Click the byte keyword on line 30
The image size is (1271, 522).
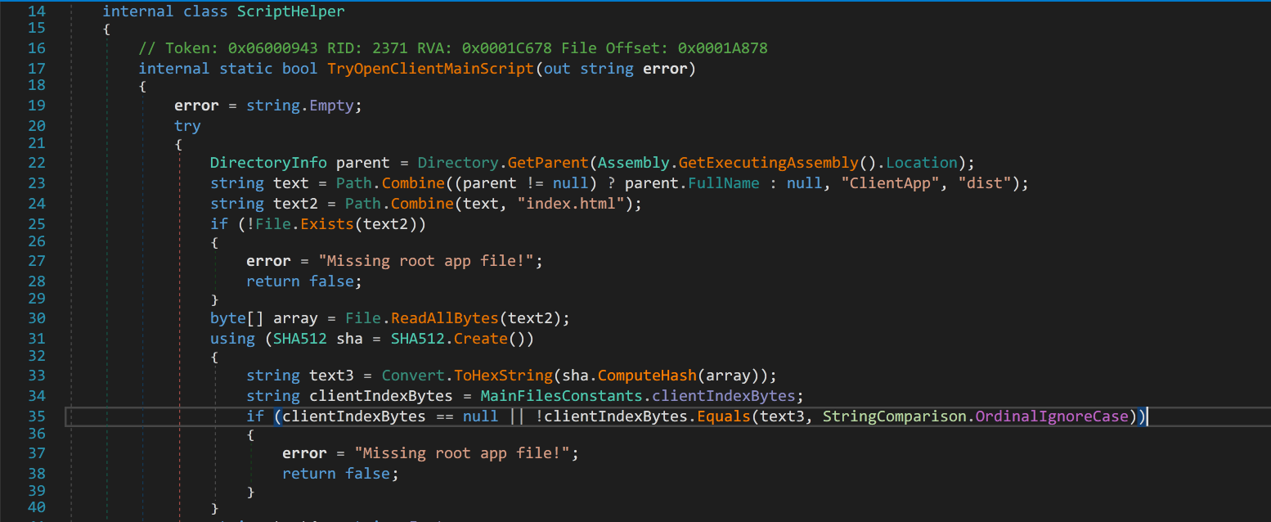click(x=228, y=318)
